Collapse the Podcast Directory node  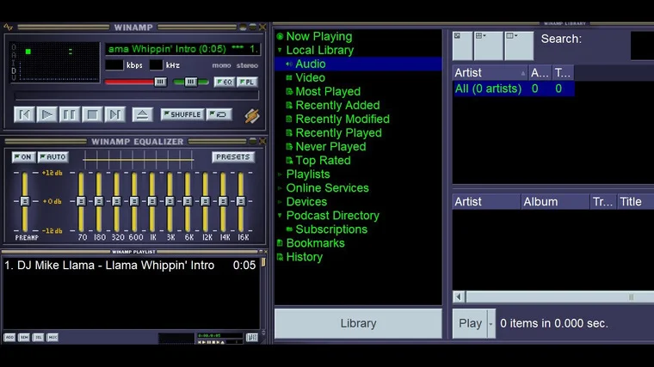tap(280, 216)
